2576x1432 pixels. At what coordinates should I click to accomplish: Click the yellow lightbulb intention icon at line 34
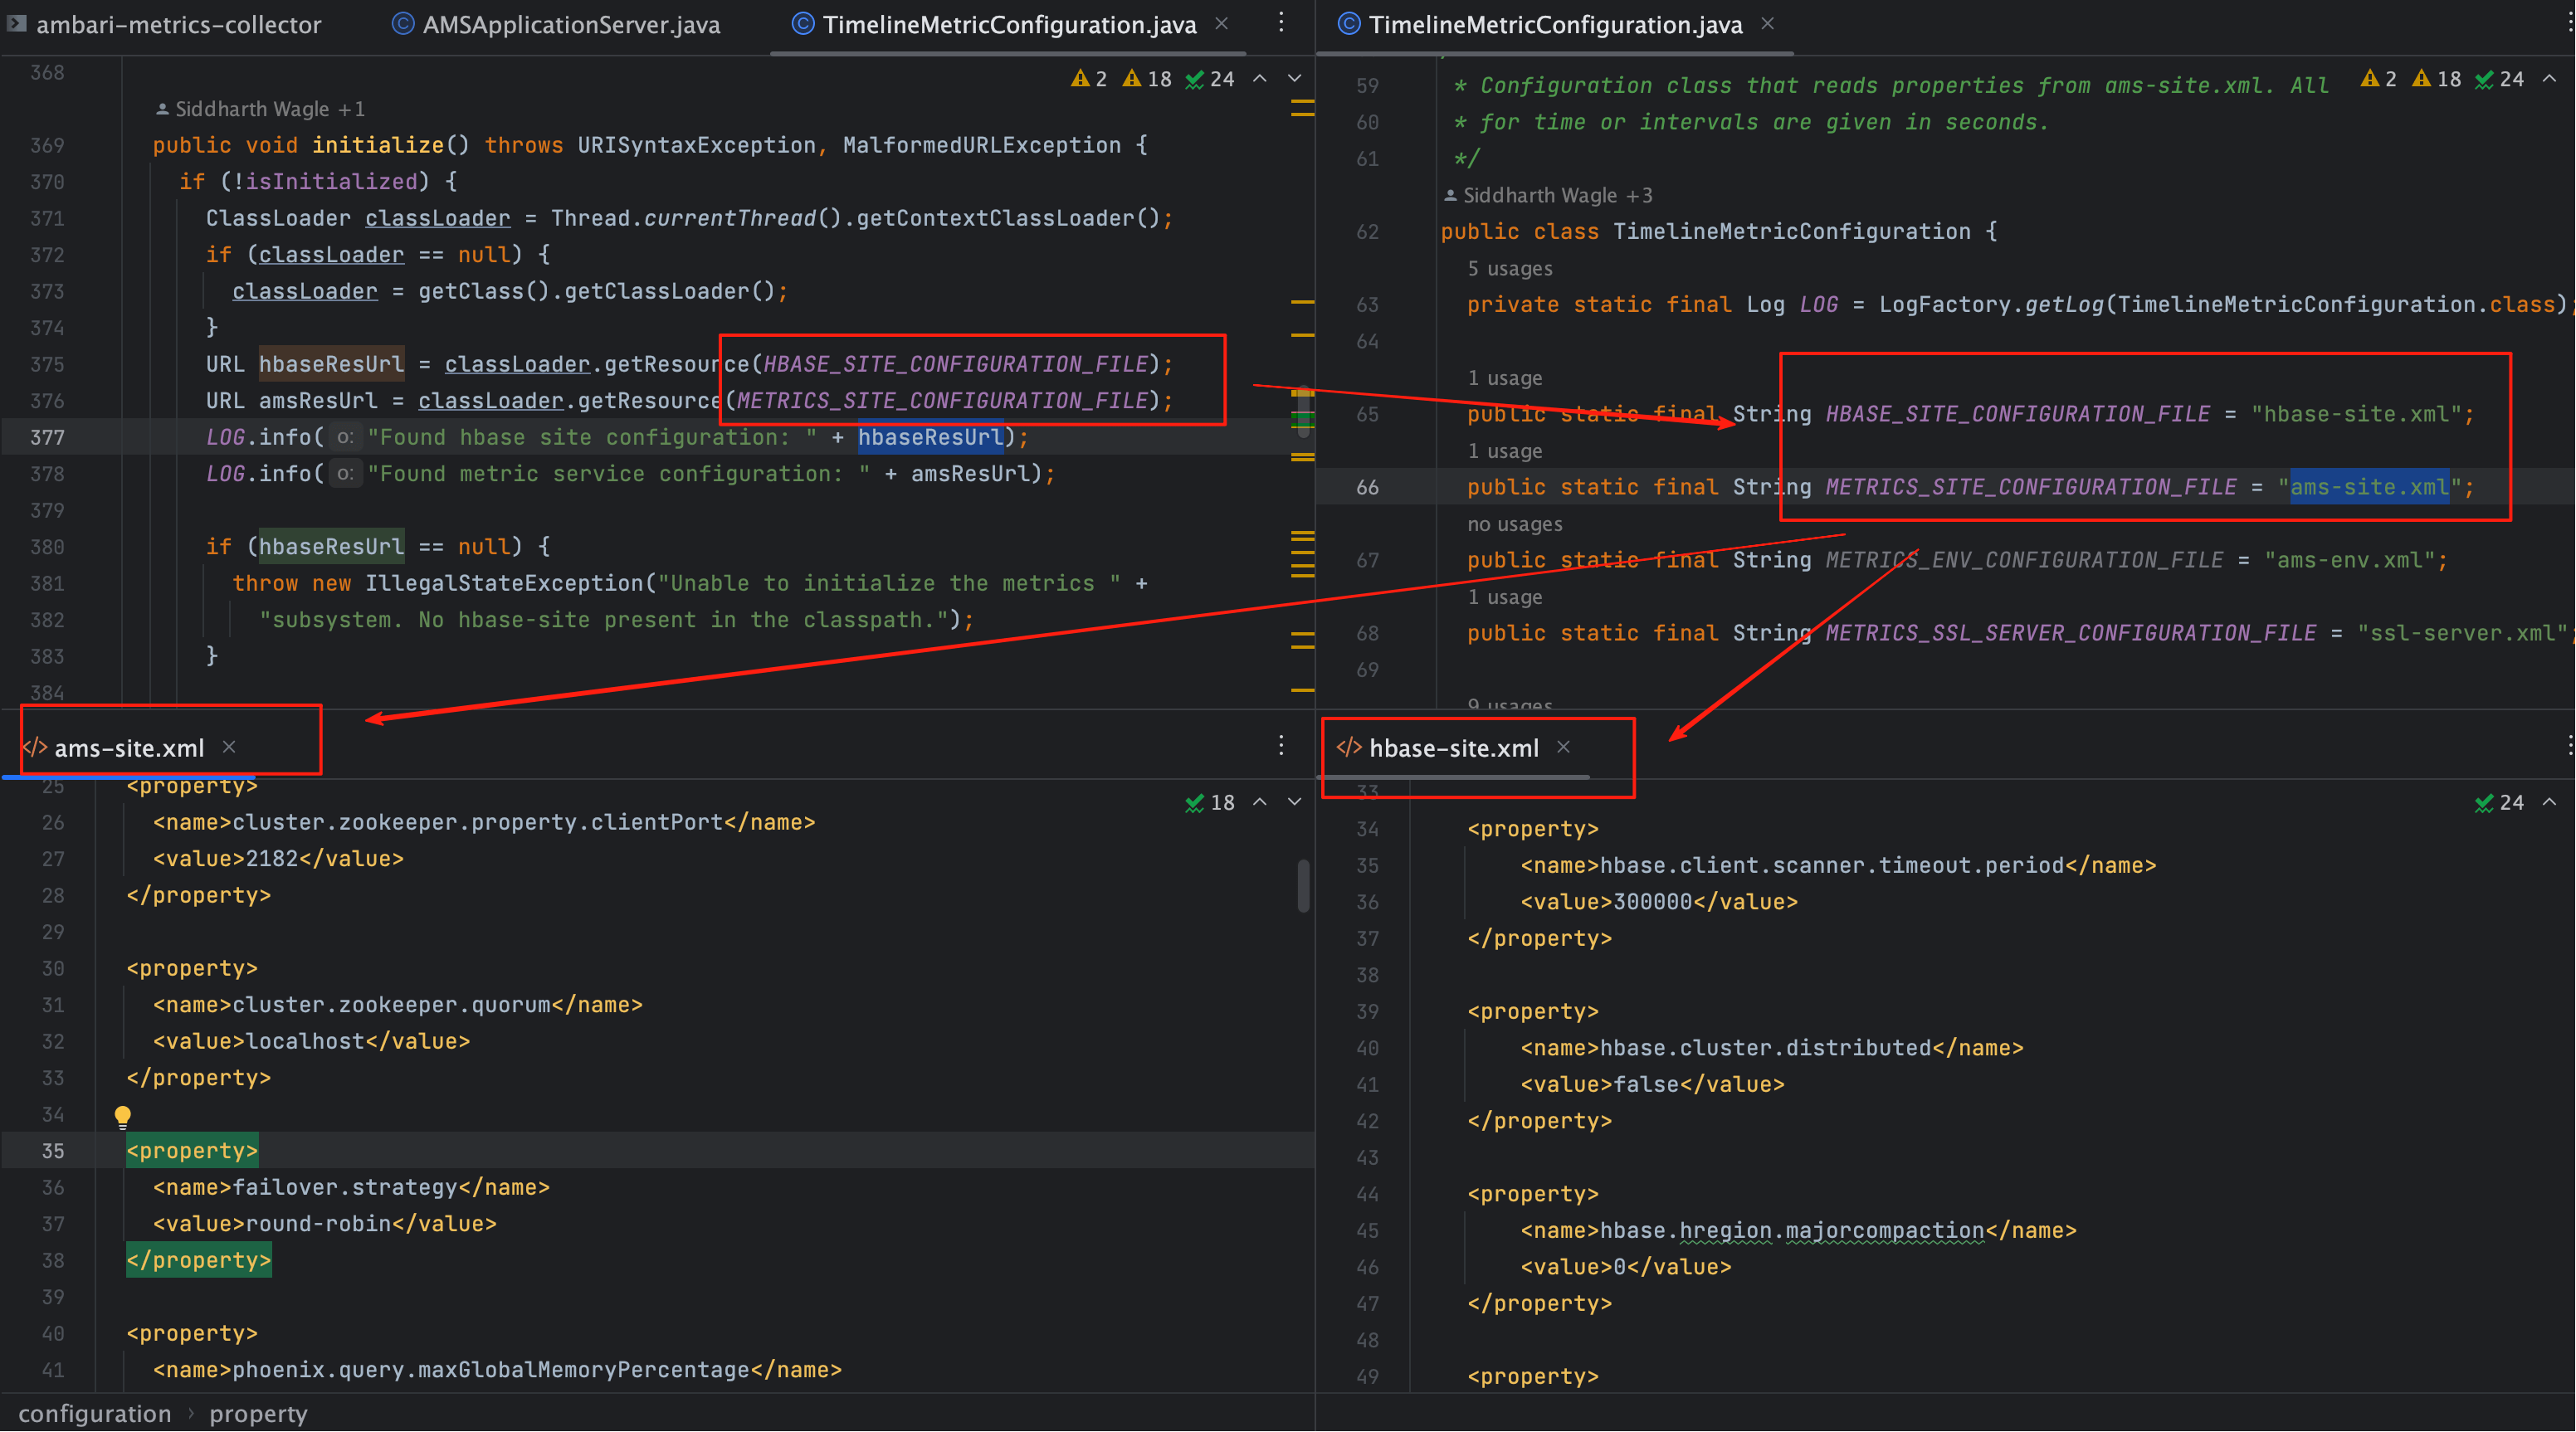pos(122,1116)
